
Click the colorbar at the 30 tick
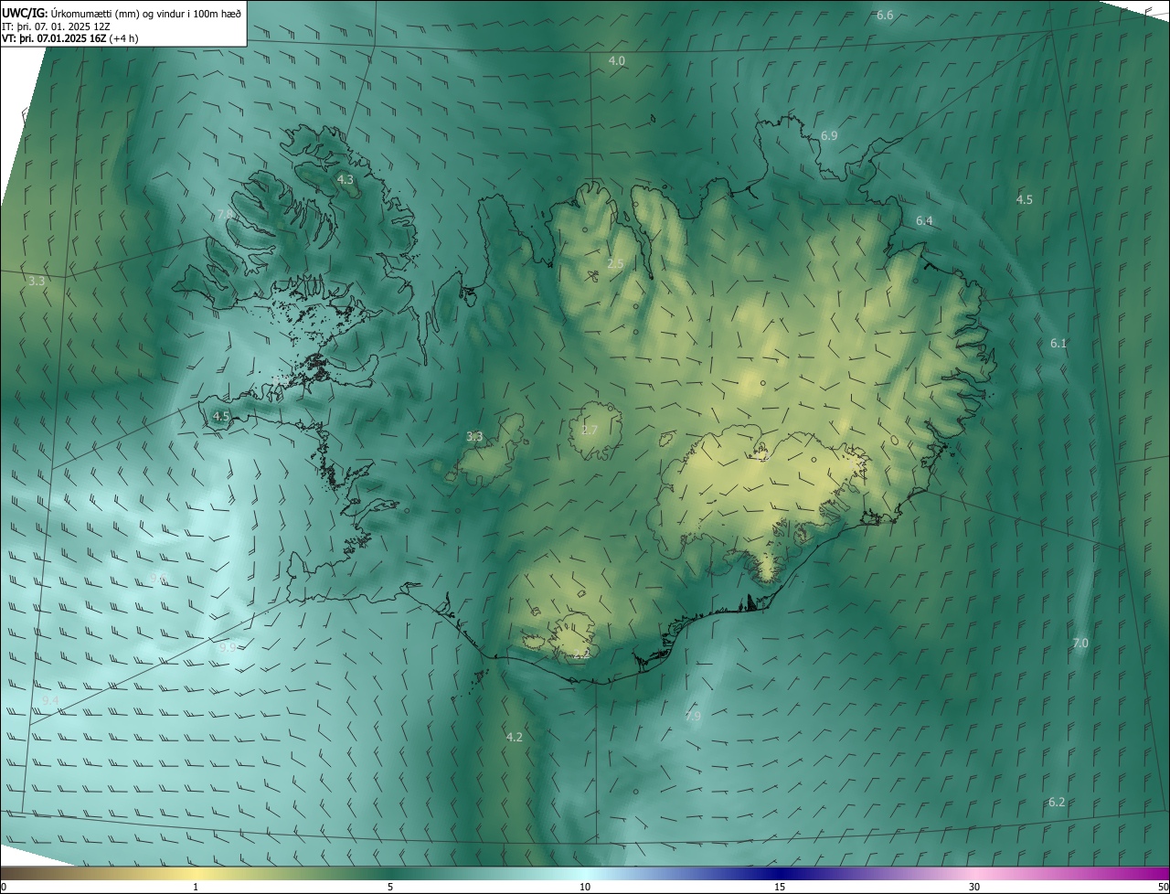(974, 887)
